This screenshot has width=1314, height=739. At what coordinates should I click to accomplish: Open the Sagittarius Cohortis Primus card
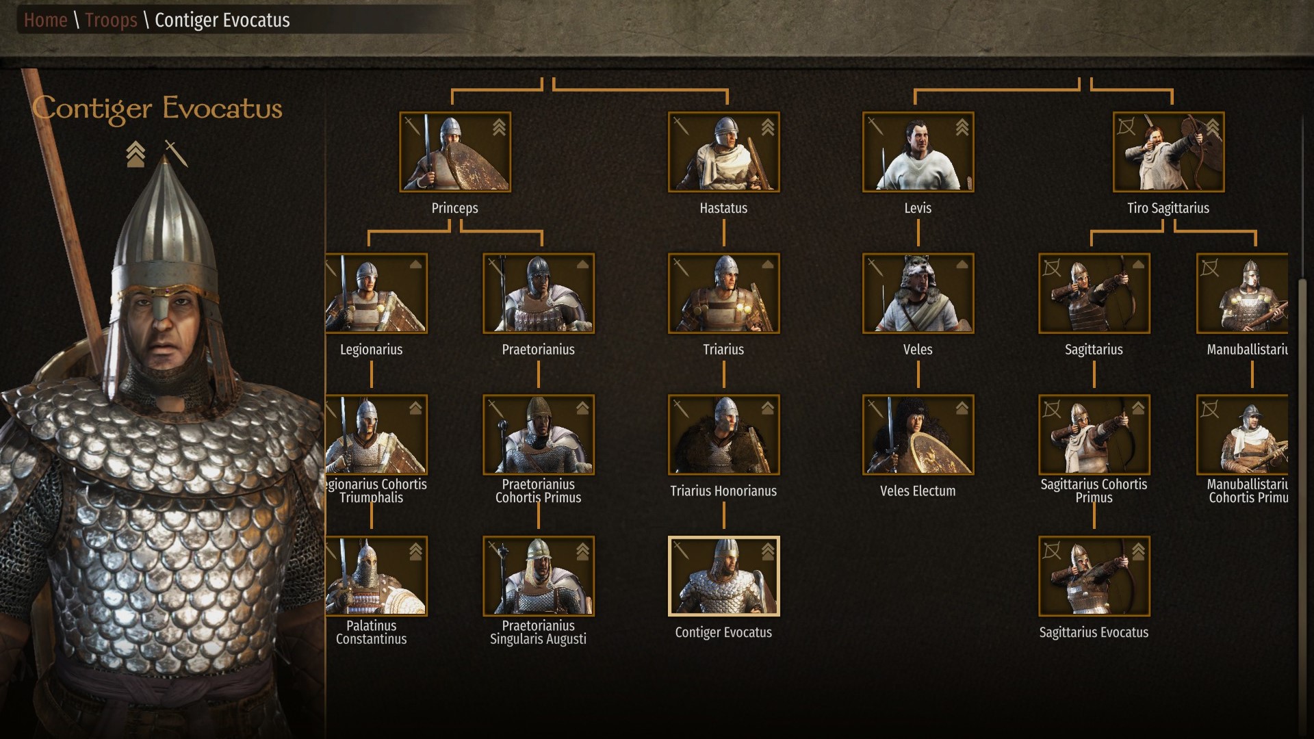pyautogui.click(x=1094, y=435)
